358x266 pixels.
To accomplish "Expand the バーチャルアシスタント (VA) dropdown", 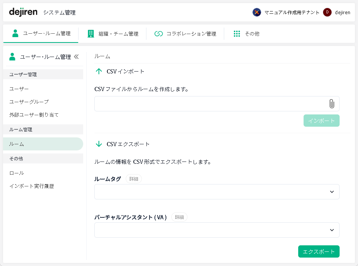I will point(217,230).
